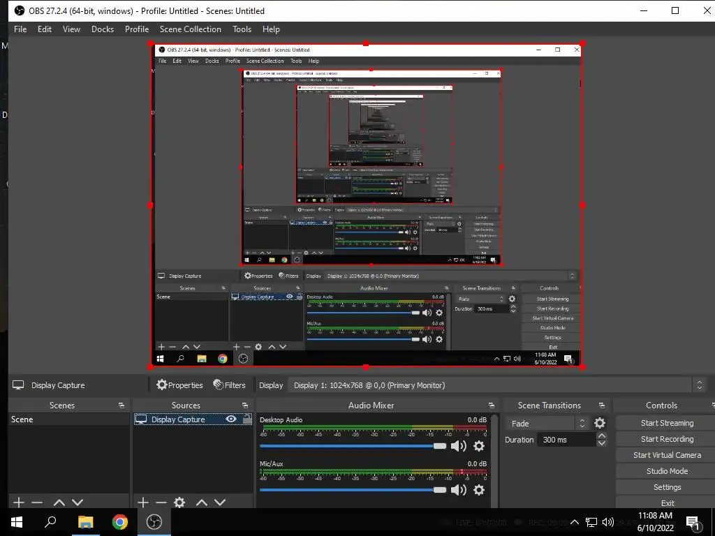Pop out the Sources dock

(245, 405)
